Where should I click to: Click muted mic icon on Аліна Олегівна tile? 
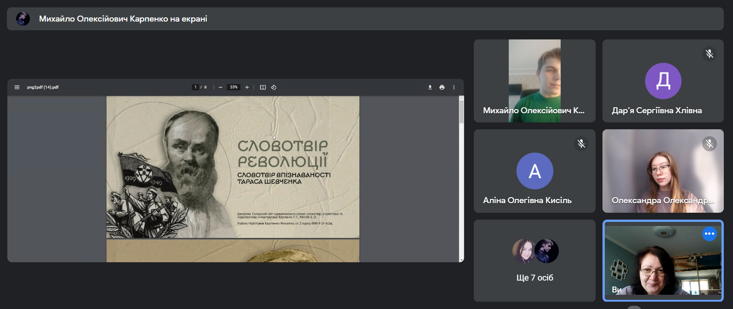(x=581, y=144)
